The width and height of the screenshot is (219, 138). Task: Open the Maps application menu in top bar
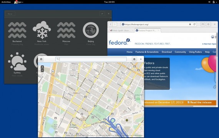click(19, 2)
